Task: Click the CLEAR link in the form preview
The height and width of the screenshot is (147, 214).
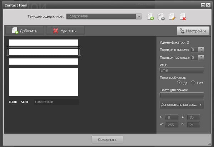Action: point(13,102)
